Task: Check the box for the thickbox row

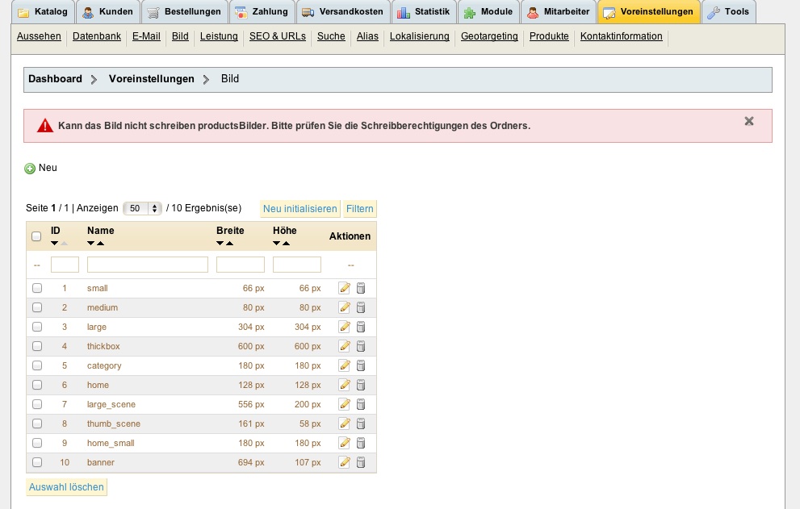Action: tap(37, 346)
